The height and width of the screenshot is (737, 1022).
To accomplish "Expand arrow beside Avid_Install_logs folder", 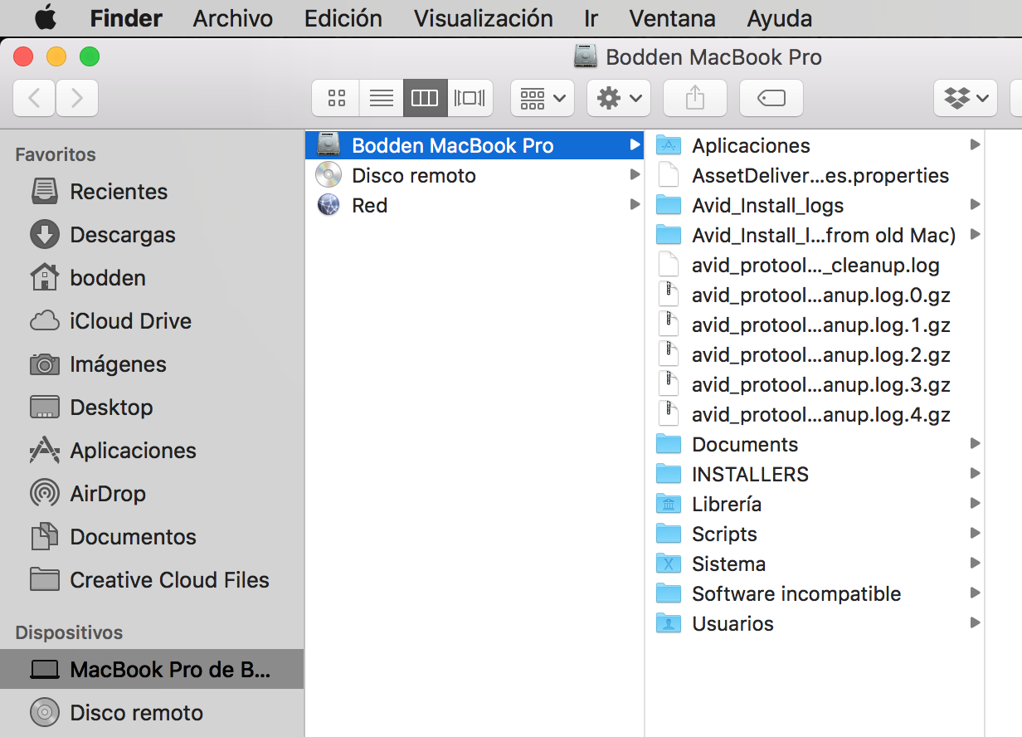I will (x=975, y=205).
